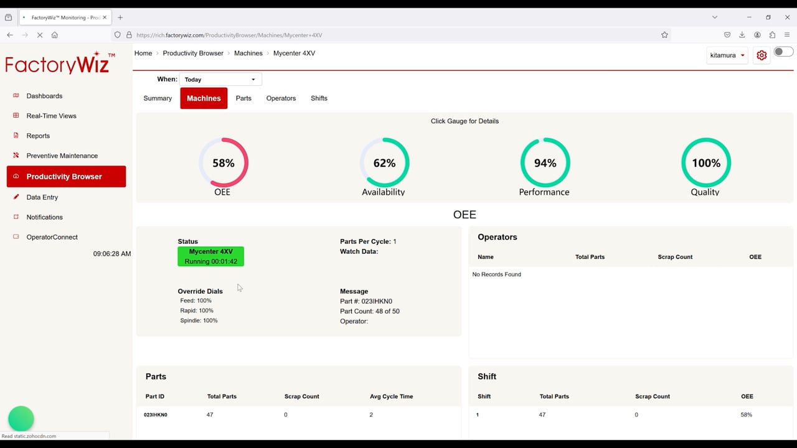Expand the kitamura user dropdown

click(x=727, y=55)
